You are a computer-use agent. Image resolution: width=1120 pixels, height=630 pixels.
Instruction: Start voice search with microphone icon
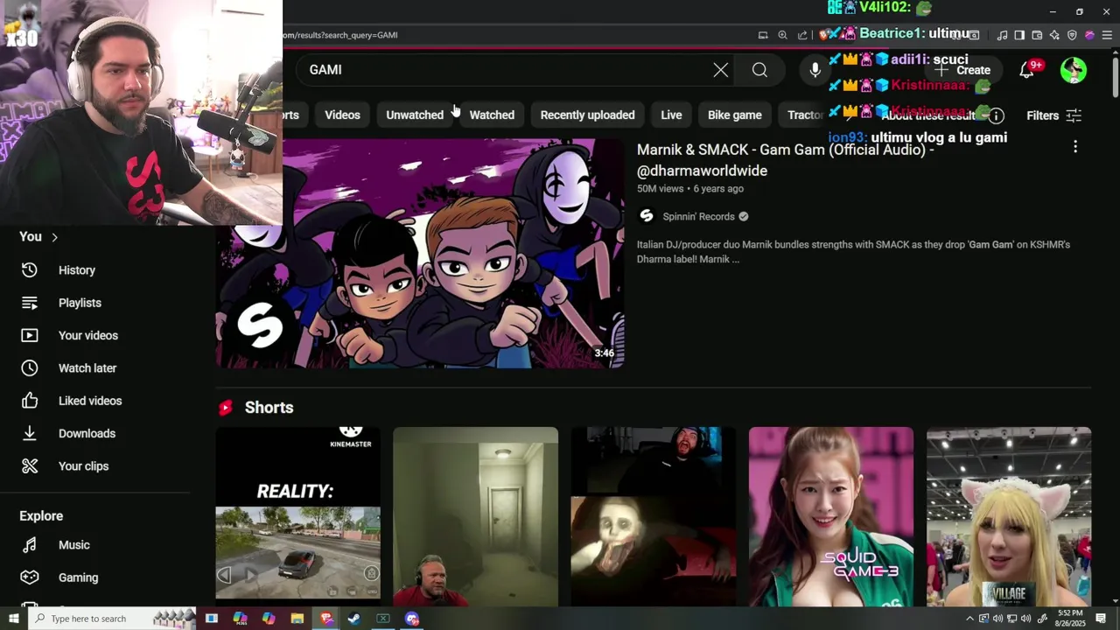815,70
